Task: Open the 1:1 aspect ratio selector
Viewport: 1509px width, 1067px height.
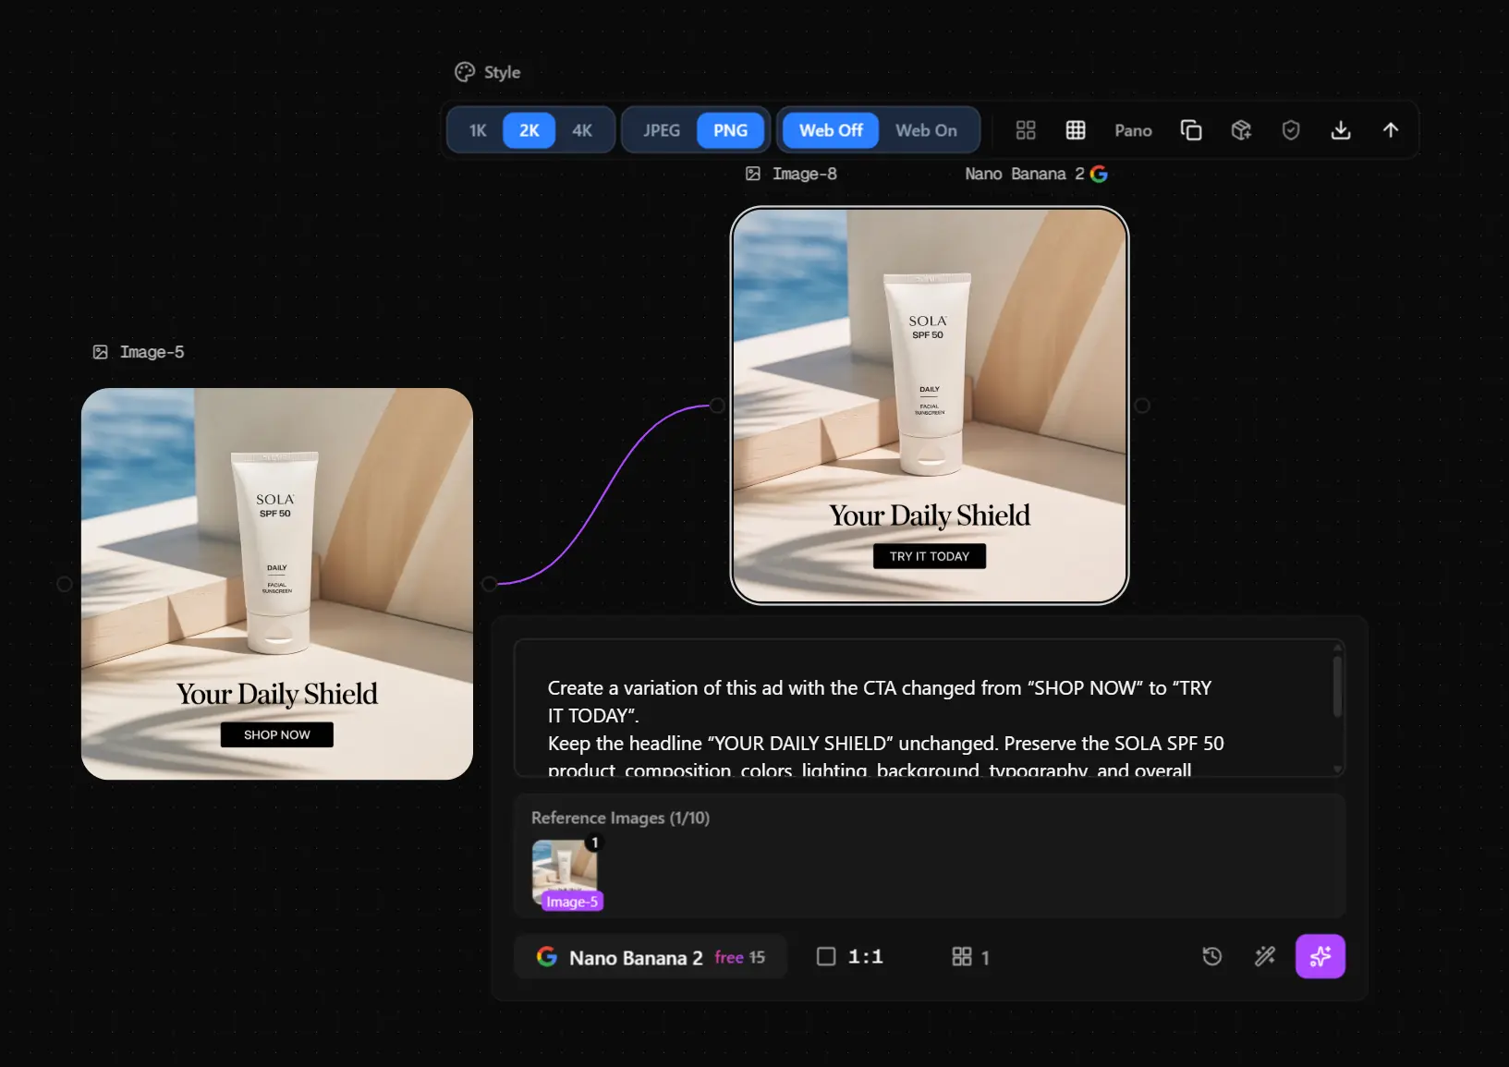Action: 850,957
